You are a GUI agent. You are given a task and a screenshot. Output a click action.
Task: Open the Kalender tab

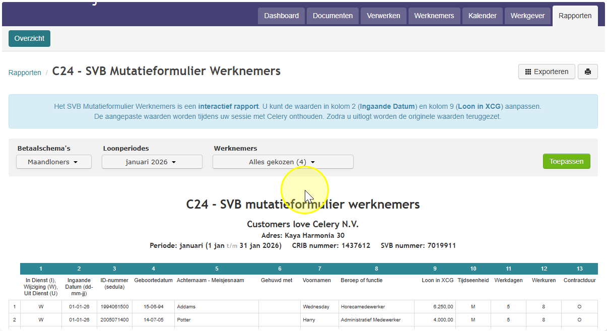coord(483,16)
